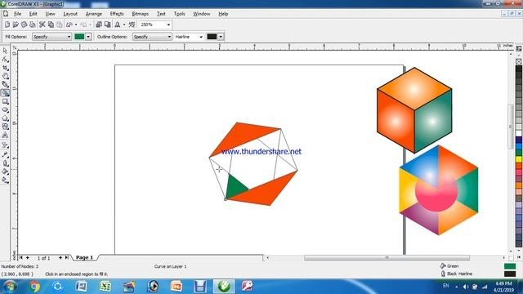Open the Bitmaps menu
Viewport: 523px width, 294px height.
[140, 14]
